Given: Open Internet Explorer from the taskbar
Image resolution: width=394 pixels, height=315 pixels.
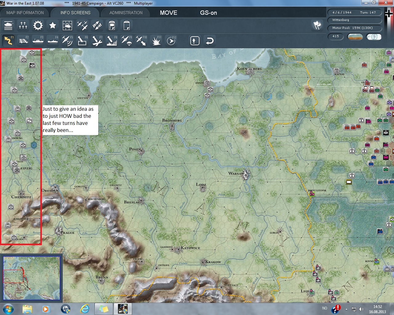Looking at the screenshot, I should pos(85,309).
